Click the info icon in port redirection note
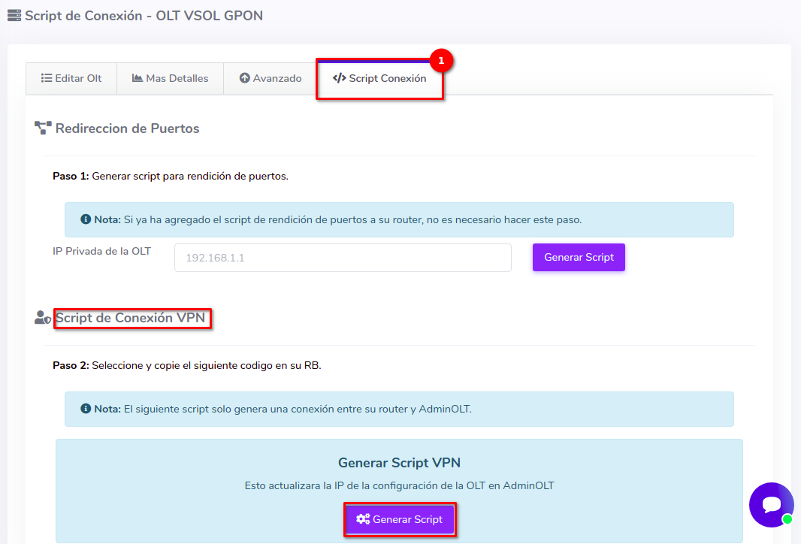 click(x=86, y=220)
